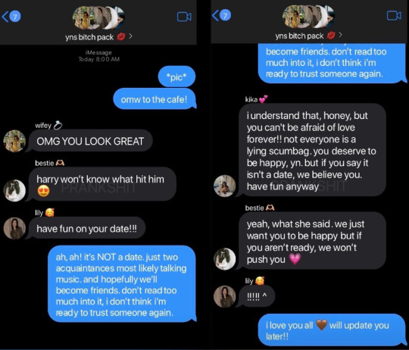Select the 'OMG YOU LOOK GREAT' bubble
This screenshot has width=409, height=350.
90,141
